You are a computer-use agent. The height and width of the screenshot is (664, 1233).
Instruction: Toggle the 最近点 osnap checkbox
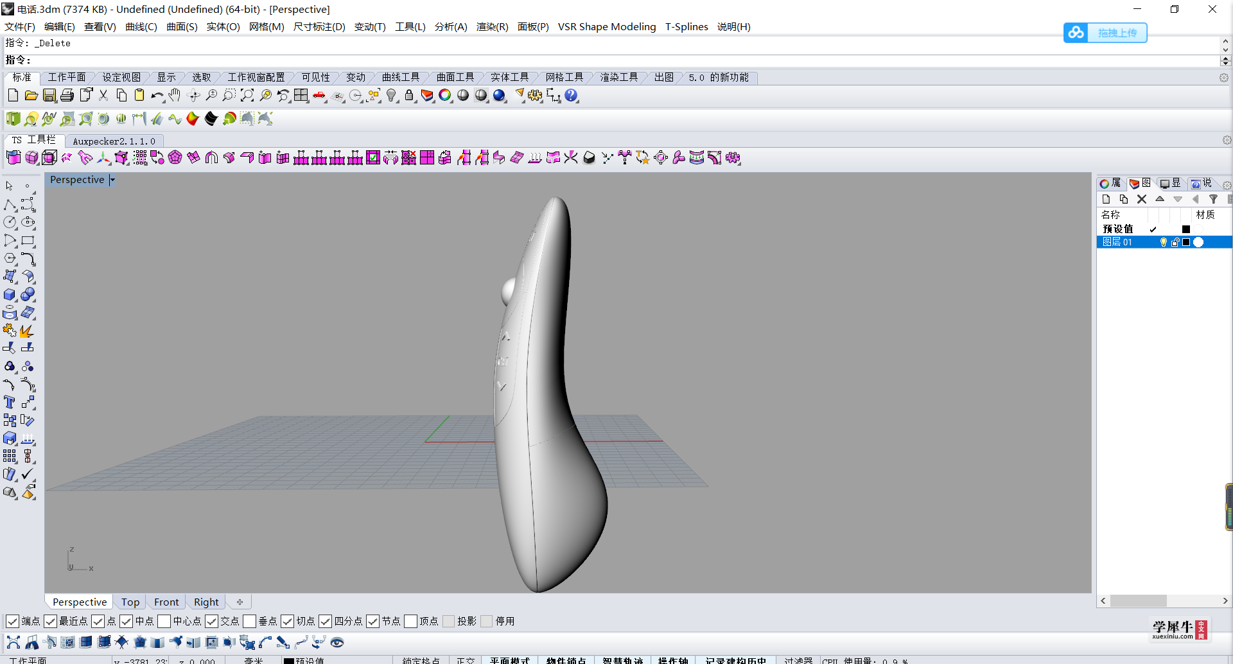(50, 621)
